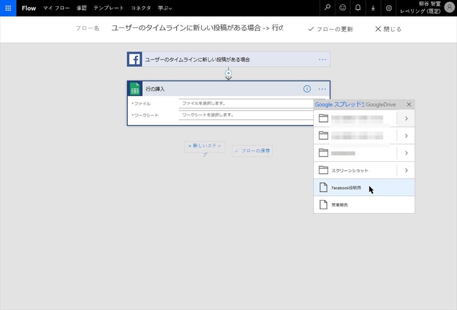457x310 pixels.
Task: Click the search magnifier icon
Action: click(x=327, y=8)
